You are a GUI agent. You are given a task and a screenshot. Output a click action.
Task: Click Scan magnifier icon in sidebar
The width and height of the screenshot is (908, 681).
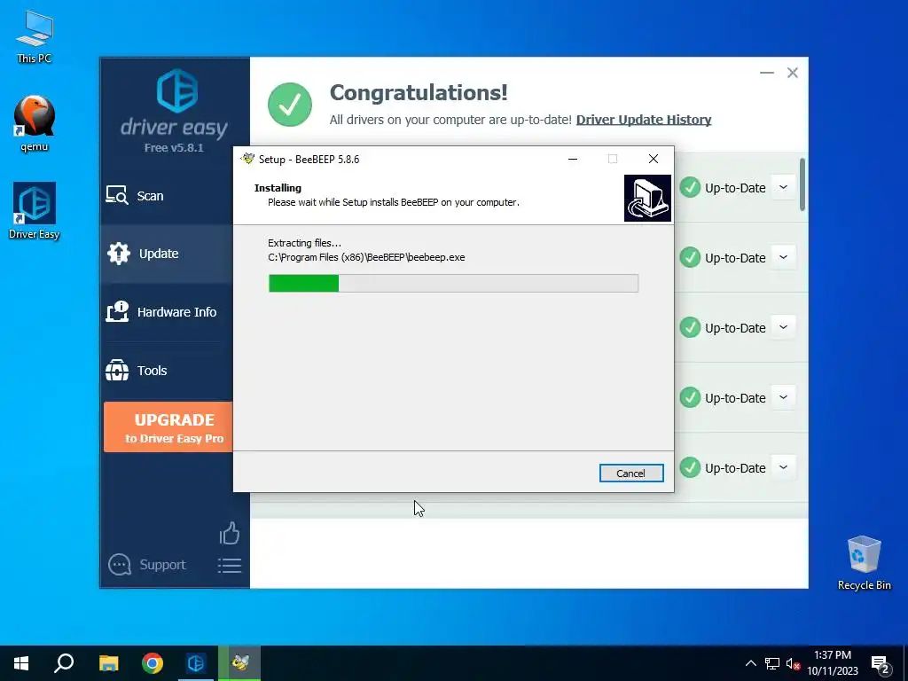point(117,195)
